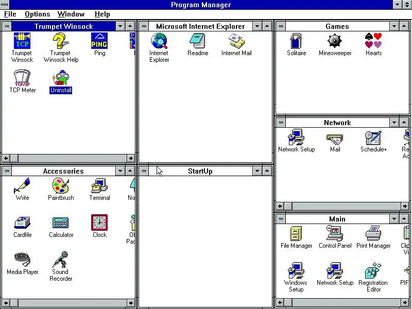
Task: Maximize the Network group window
Action: pyautogui.click(x=404, y=123)
